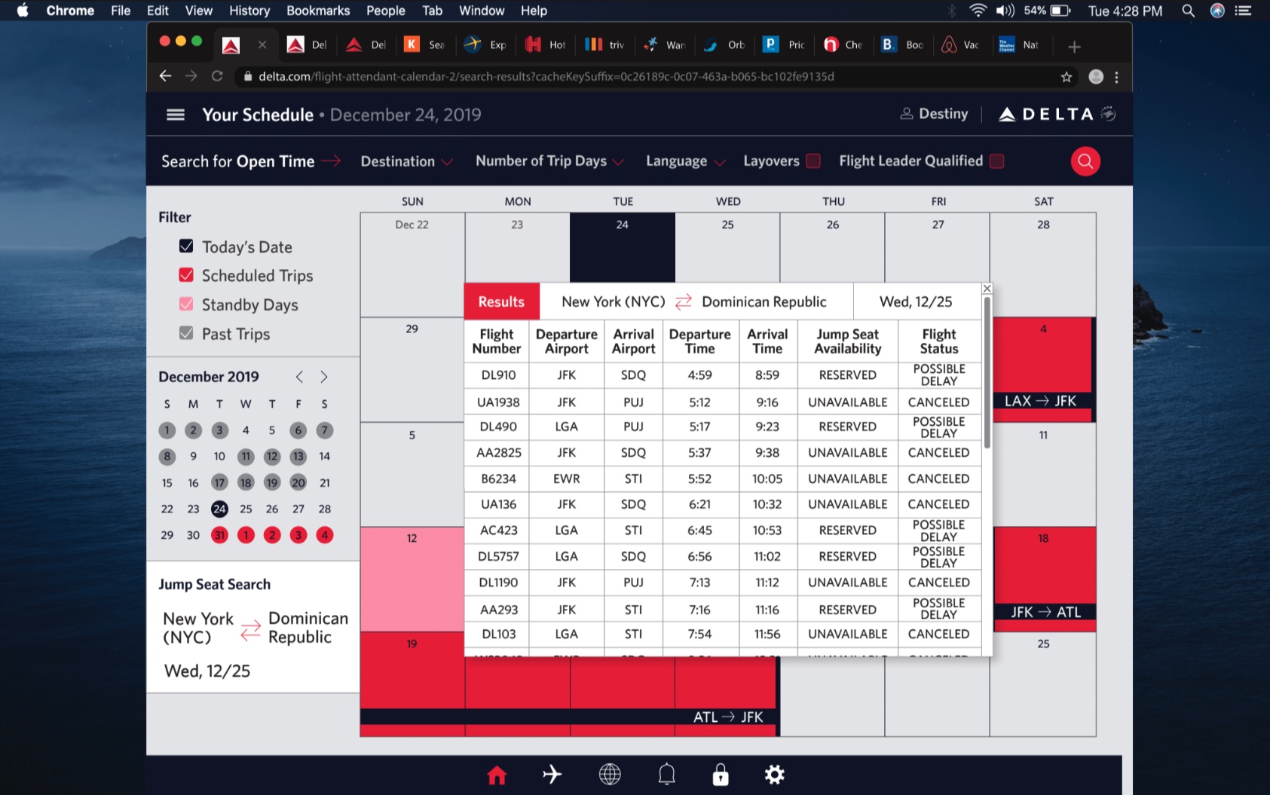Open settings gear in bottom bar
The height and width of the screenshot is (795, 1270).
click(774, 775)
